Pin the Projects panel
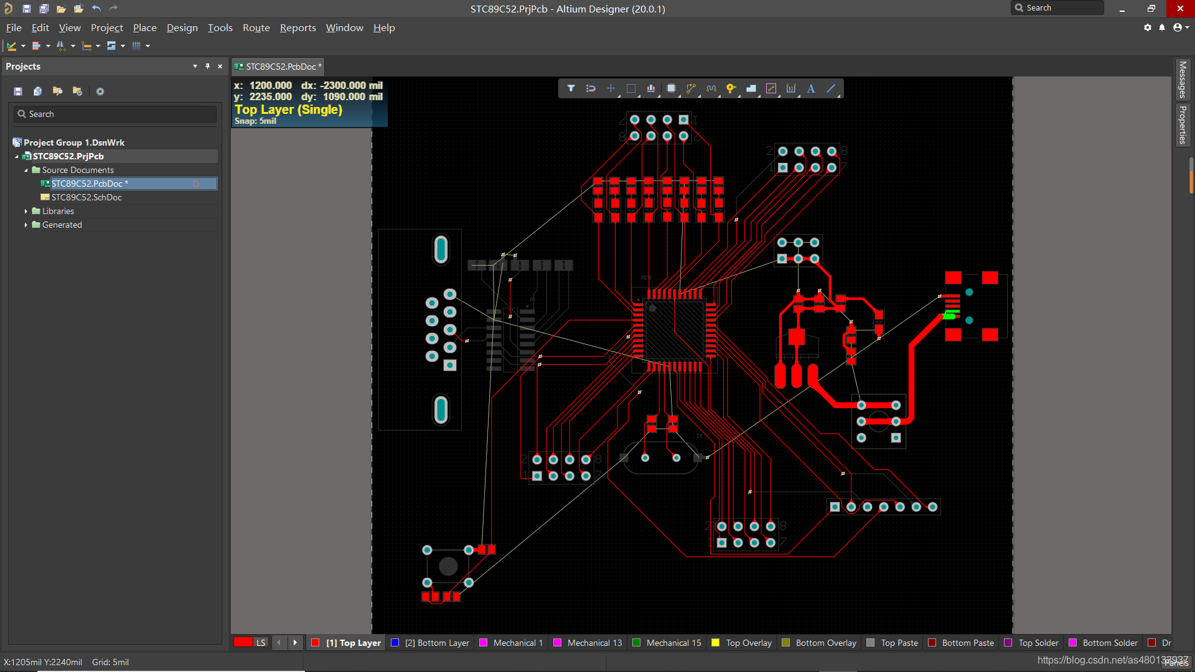The width and height of the screenshot is (1195, 672). [x=207, y=66]
